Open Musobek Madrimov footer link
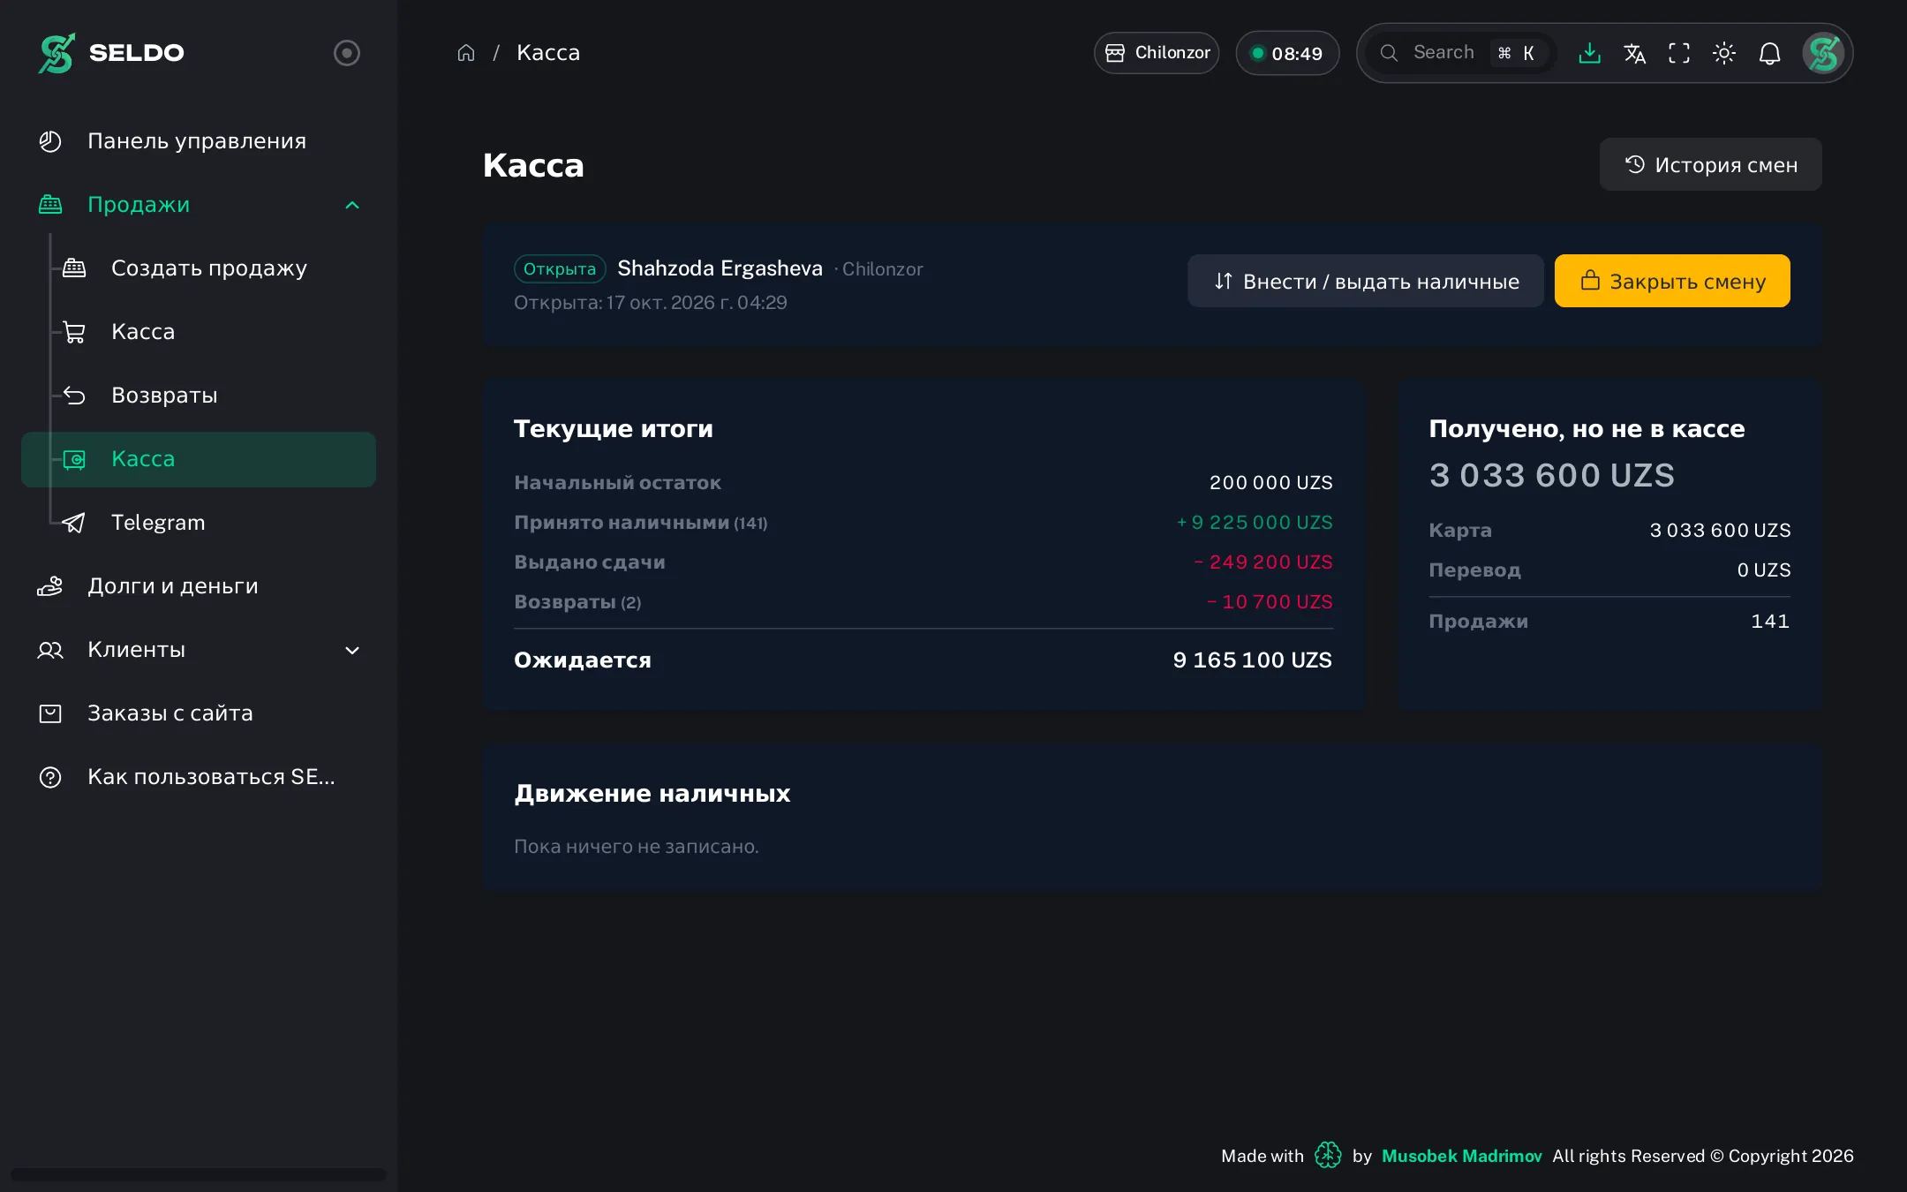Image resolution: width=1907 pixels, height=1192 pixels. [x=1461, y=1156]
